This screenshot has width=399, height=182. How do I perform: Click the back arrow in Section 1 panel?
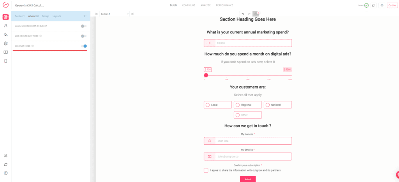(x=85, y=16)
